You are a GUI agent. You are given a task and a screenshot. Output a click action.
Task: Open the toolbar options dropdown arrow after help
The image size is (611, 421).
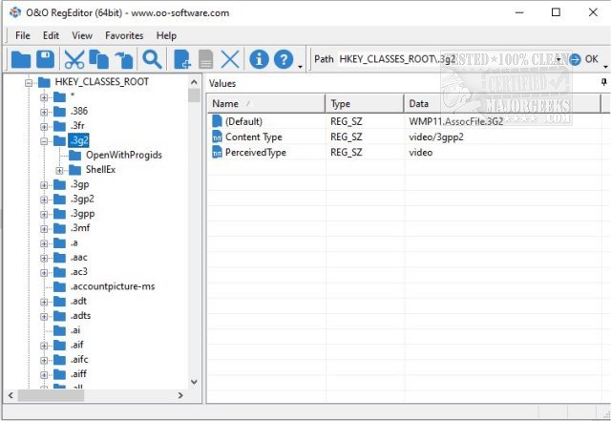click(x=300, y=67)
